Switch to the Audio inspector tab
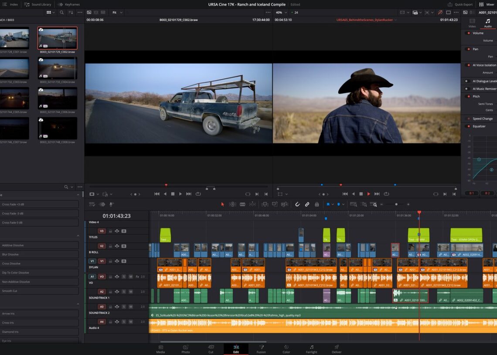Screen dimensions: 497x355 coord(488,23)
